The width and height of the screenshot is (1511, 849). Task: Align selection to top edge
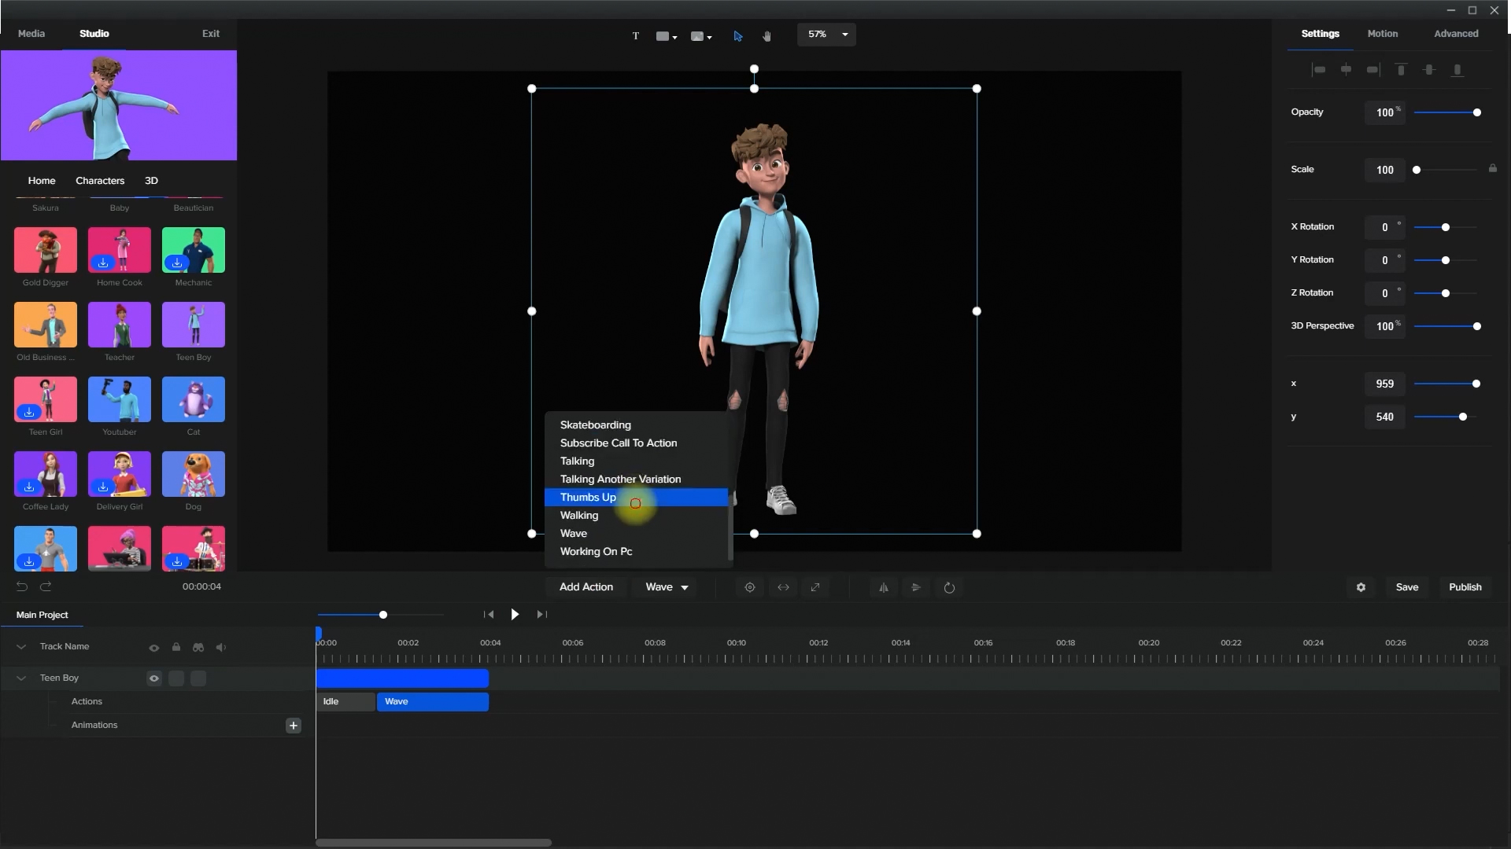tap(1401, 70)
